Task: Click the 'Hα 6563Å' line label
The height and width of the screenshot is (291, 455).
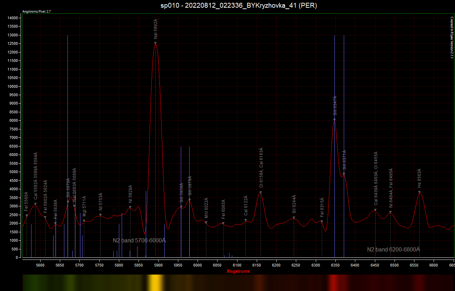Action: tap(420, 178)
